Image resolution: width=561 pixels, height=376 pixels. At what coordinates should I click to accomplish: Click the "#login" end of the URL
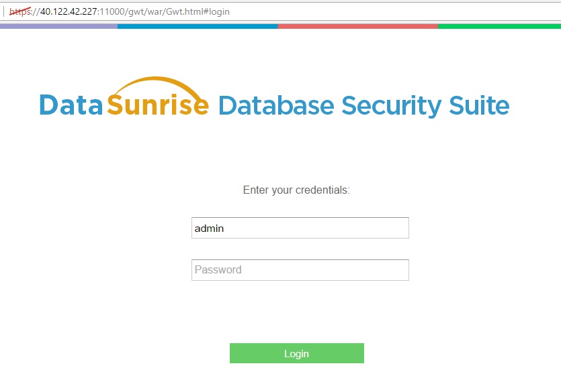(215, 11)
